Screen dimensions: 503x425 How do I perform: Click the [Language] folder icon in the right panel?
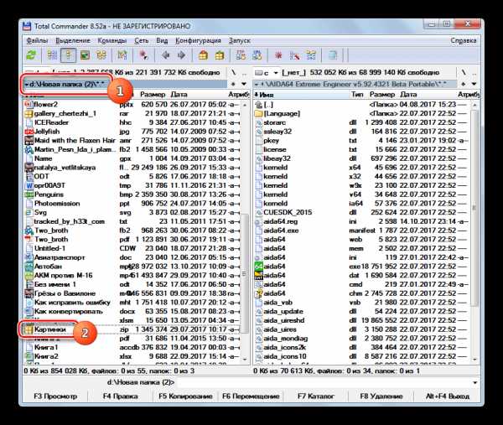258,113
